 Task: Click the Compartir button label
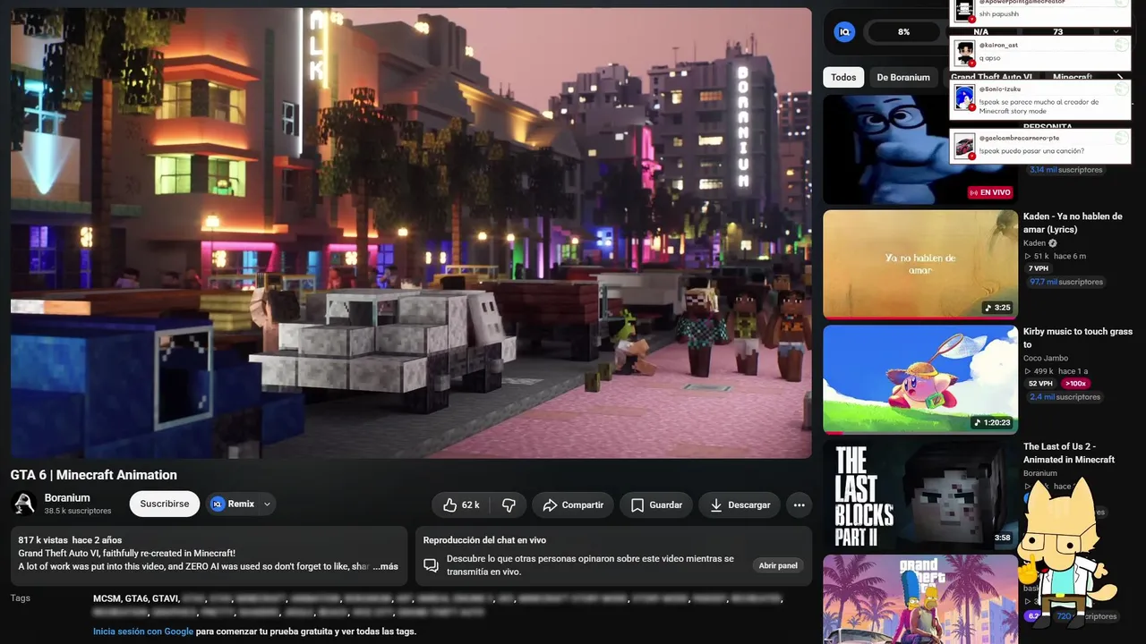tap(583, 505)
